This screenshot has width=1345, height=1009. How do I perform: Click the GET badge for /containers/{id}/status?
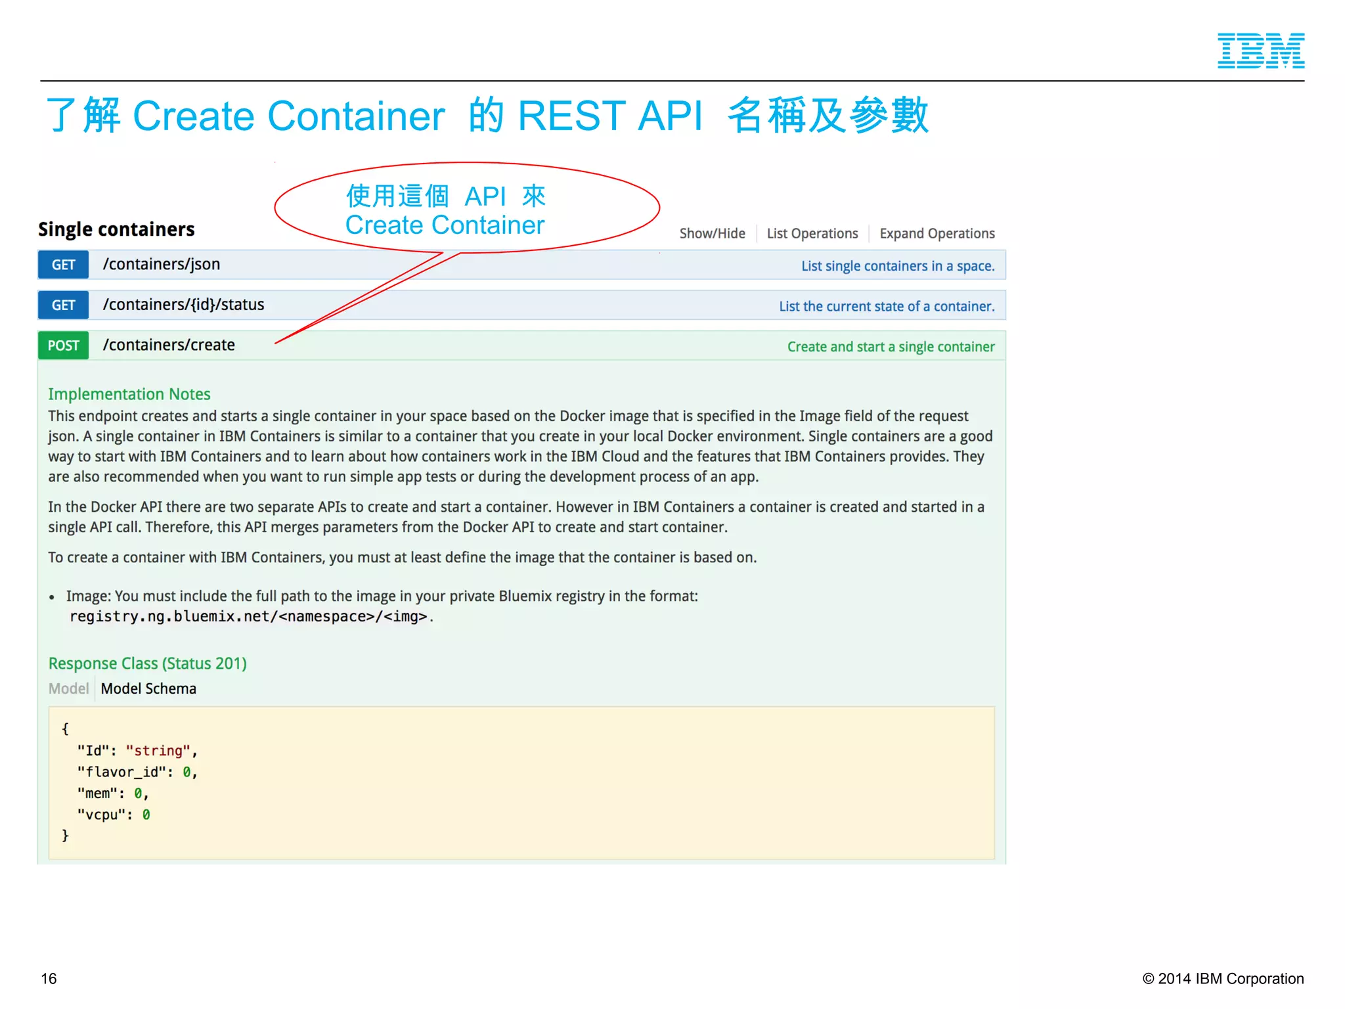[x=64, y=305]
